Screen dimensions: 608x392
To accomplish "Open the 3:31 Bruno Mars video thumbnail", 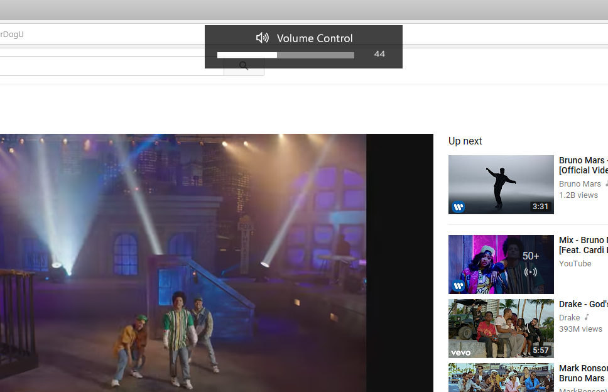I will (501, 185).
